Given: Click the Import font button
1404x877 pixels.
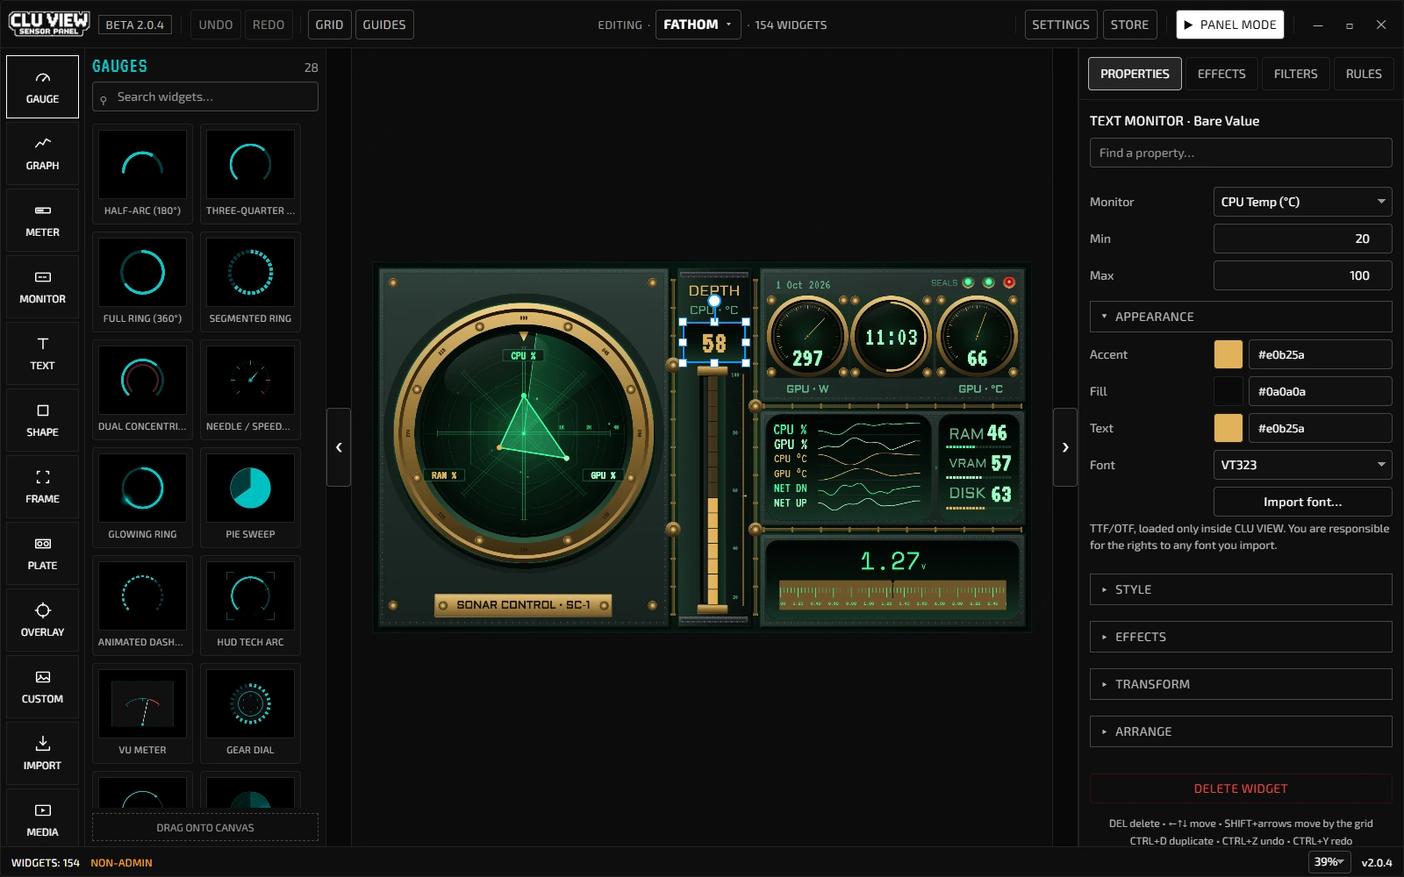Looking at the screenshot, I should point(1302,502).
